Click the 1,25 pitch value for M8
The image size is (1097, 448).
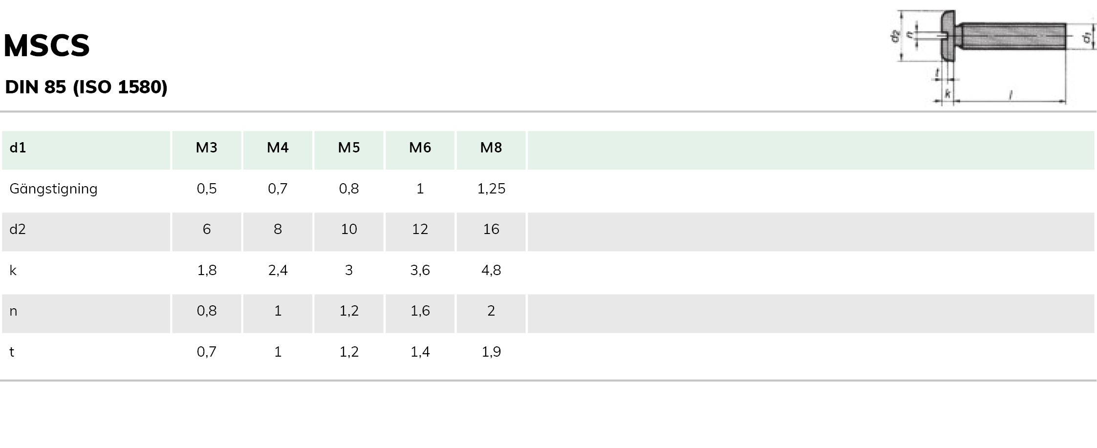tap(491, 189)
